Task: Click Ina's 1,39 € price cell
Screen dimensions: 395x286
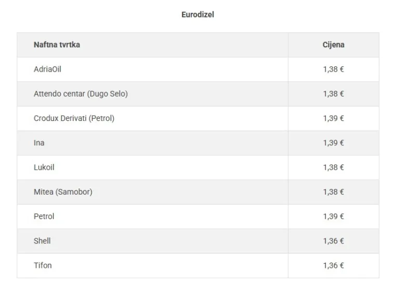Action: tap(334, 143)
